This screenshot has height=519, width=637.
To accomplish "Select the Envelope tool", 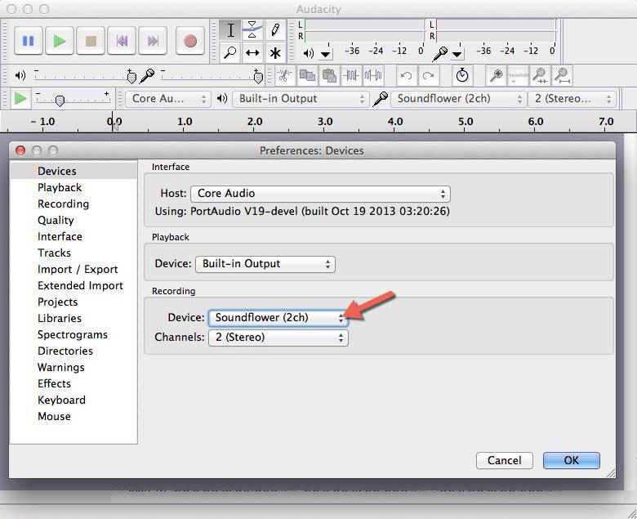I will pyautogui.click(x=253, y=30).
